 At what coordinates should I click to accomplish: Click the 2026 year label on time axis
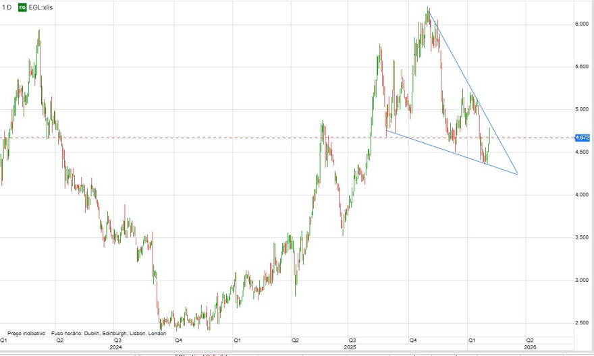530,347
